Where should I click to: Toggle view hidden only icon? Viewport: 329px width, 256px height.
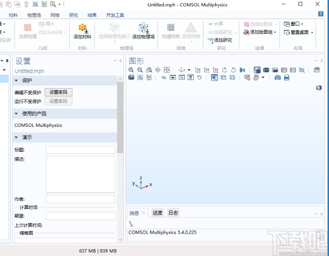pos(182,78)
